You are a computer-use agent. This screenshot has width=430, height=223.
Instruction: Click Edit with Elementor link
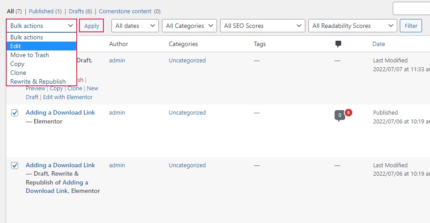pyautogui.click(x=68, y=97)
